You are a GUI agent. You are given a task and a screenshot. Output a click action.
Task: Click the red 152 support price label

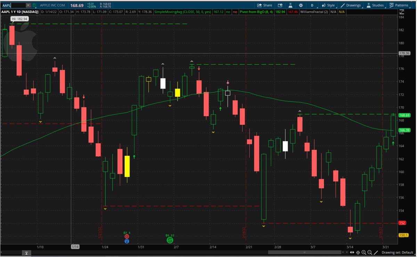[x=402, y=223]
